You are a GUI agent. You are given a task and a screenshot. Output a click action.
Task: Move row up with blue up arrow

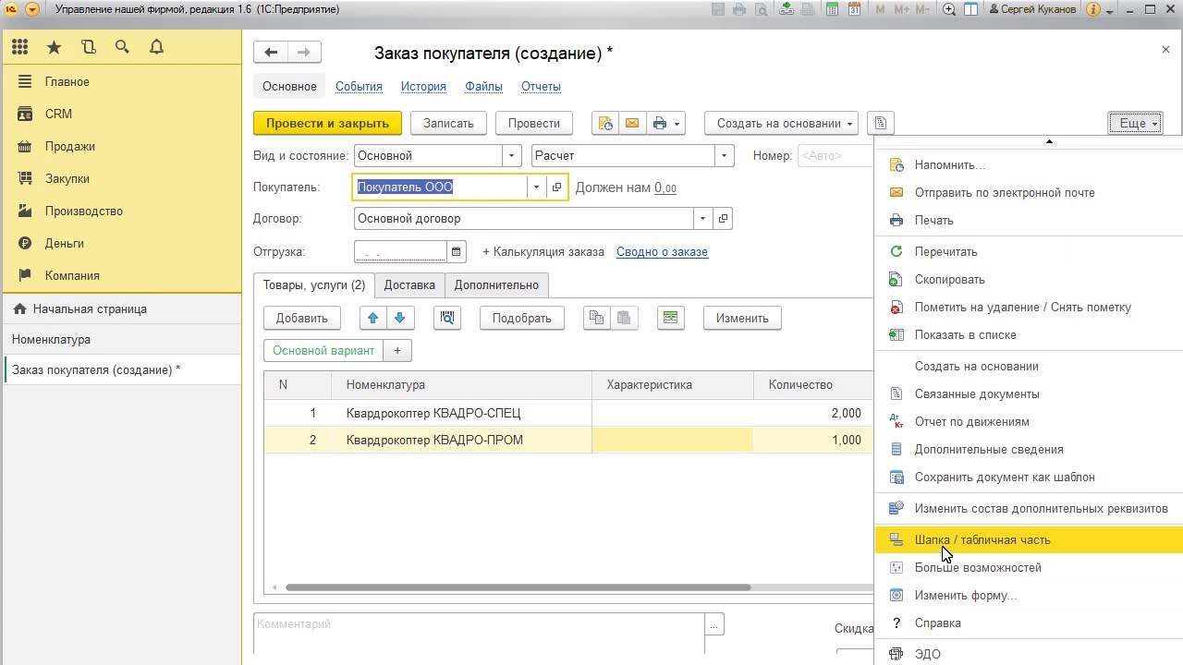pos(373,318)
